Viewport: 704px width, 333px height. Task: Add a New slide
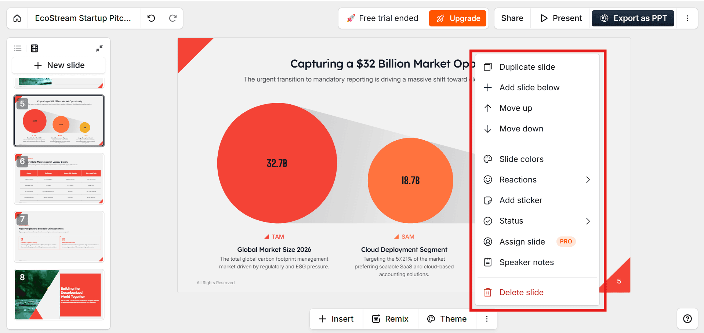(x=59, y=65)
